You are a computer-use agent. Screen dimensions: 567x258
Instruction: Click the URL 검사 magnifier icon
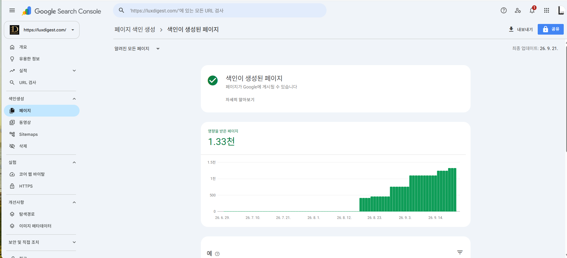pyautogui.click(x=12, y=83)
